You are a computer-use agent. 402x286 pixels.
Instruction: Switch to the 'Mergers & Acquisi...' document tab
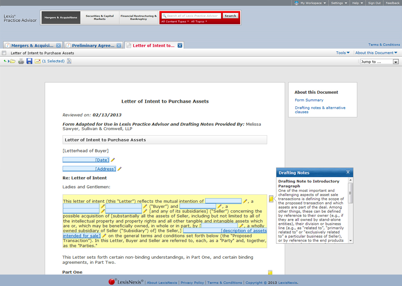(32, 45)
